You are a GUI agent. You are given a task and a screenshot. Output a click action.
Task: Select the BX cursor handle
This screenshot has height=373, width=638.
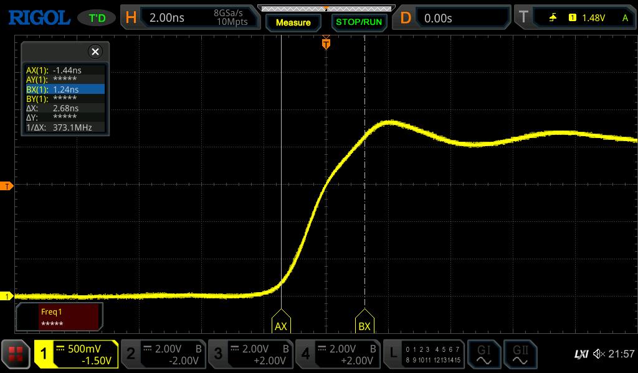[364, 321]
